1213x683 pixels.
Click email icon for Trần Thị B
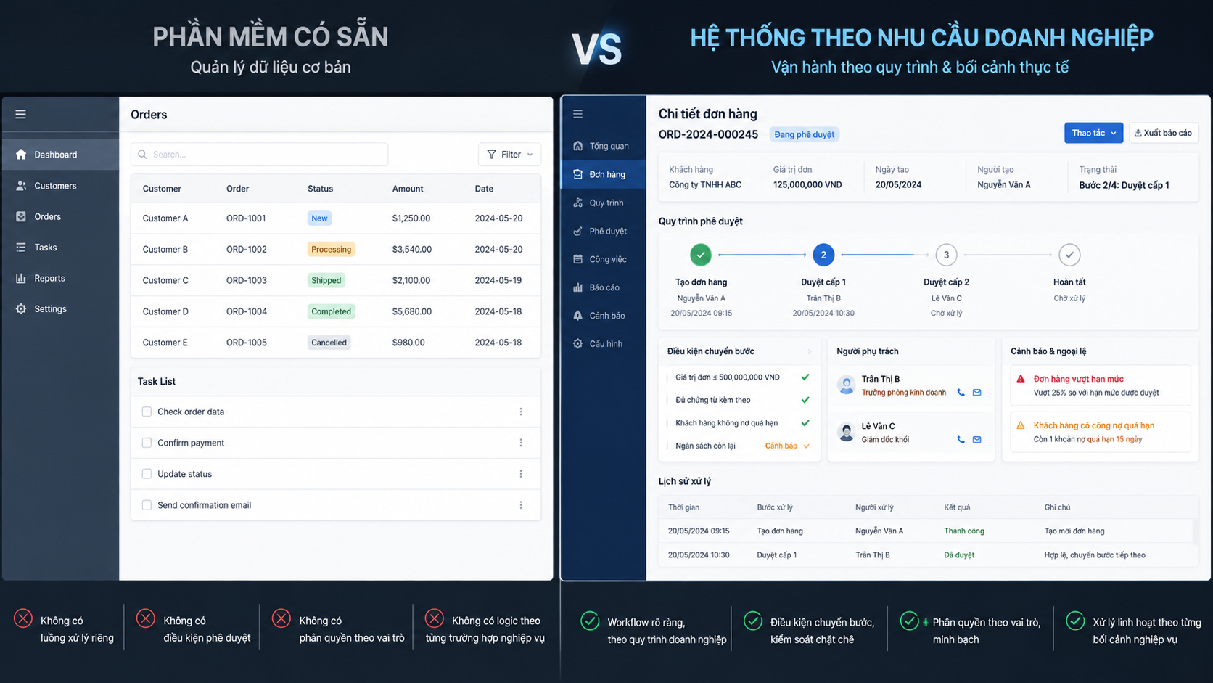tap(977, 393)
